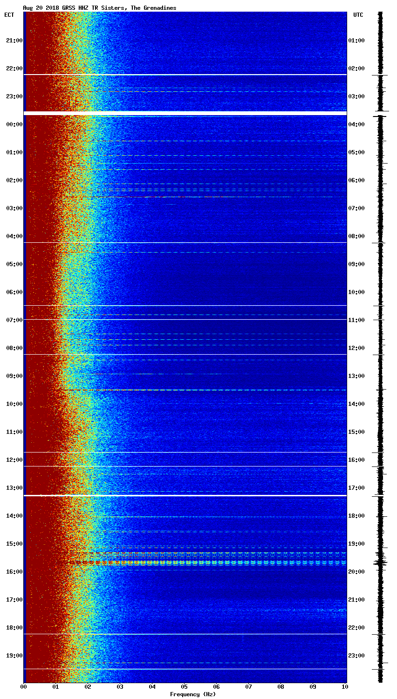Click the UTC axis label '23:00'
397x699 pixels.
(356, 656)
